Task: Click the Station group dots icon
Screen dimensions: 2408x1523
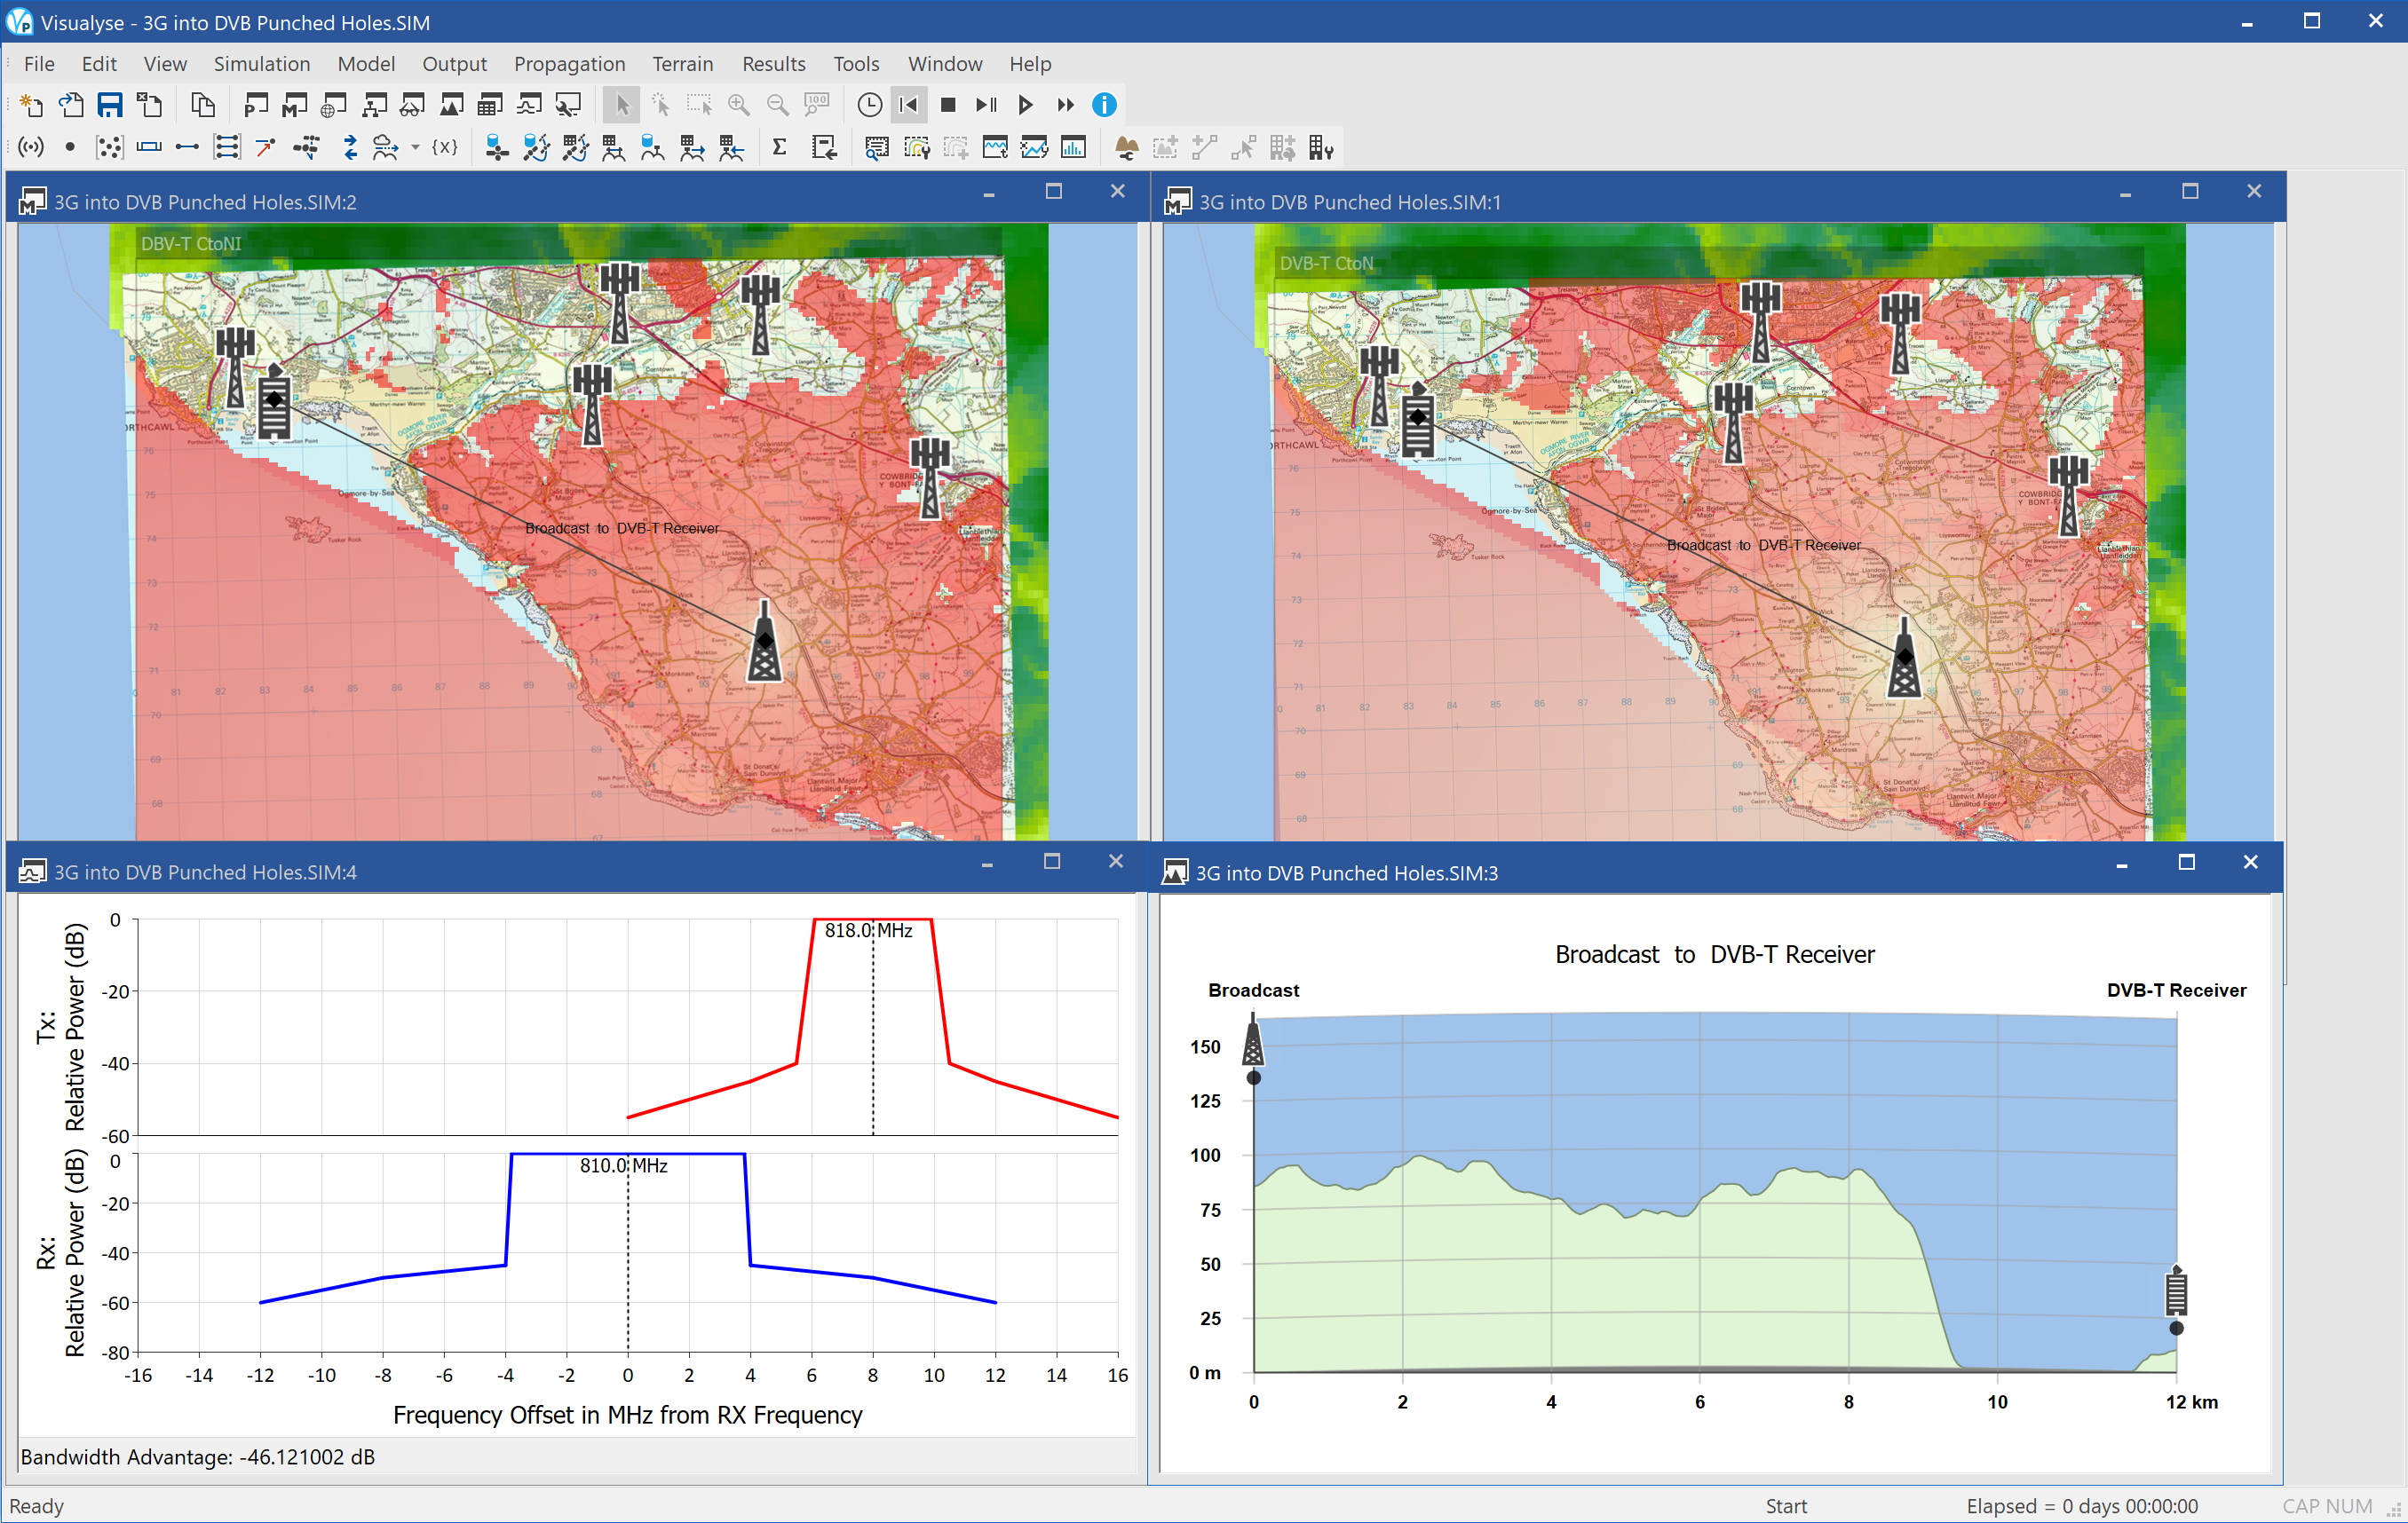Action: (x=109, y=148)
